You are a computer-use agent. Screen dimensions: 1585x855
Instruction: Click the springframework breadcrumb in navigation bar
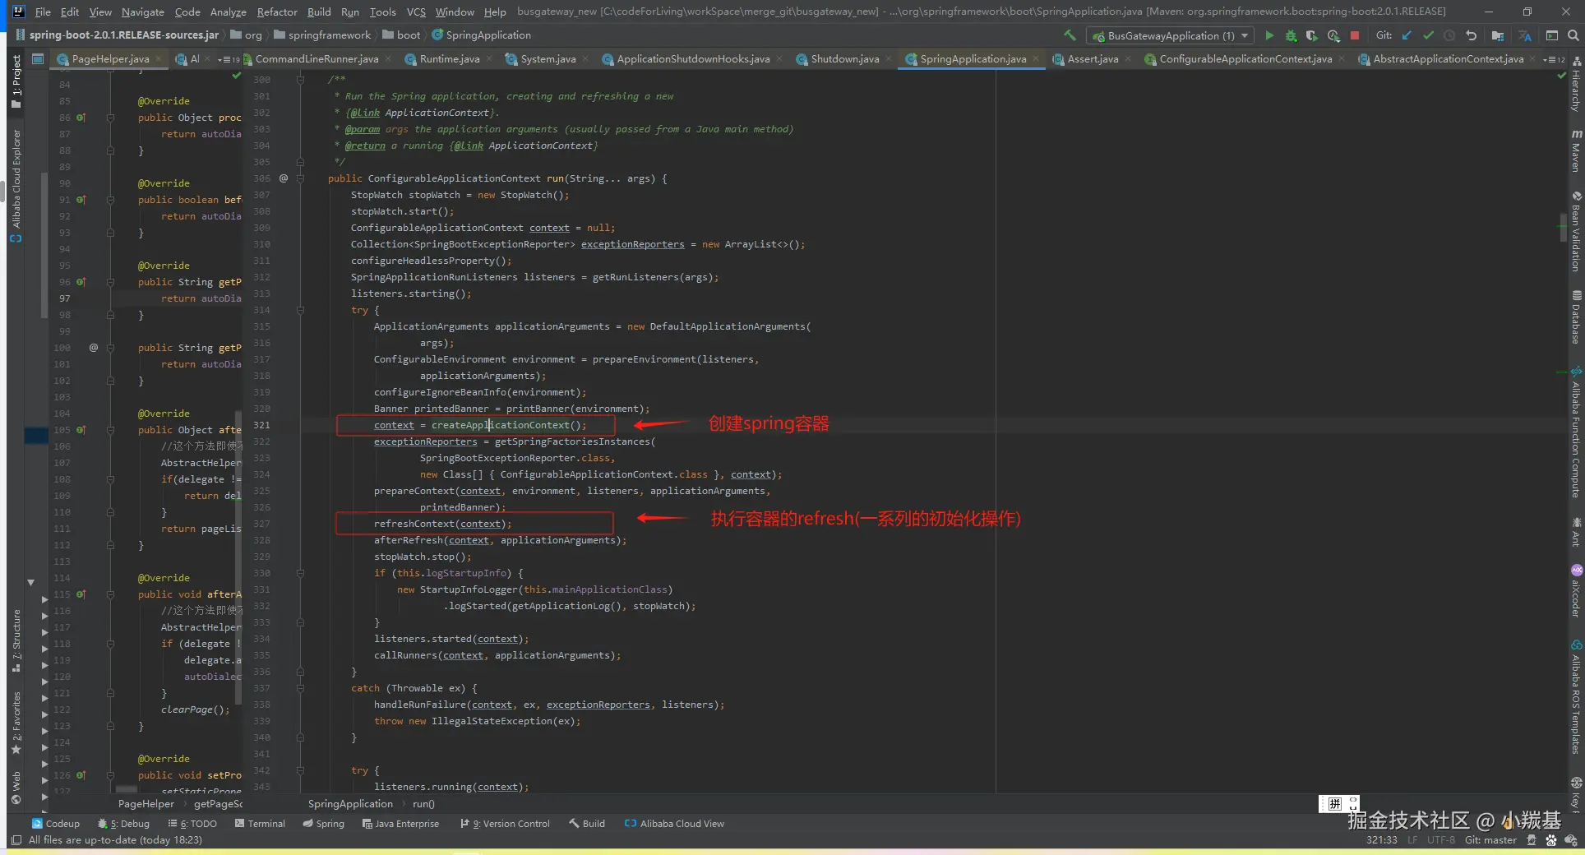[329, 35]
